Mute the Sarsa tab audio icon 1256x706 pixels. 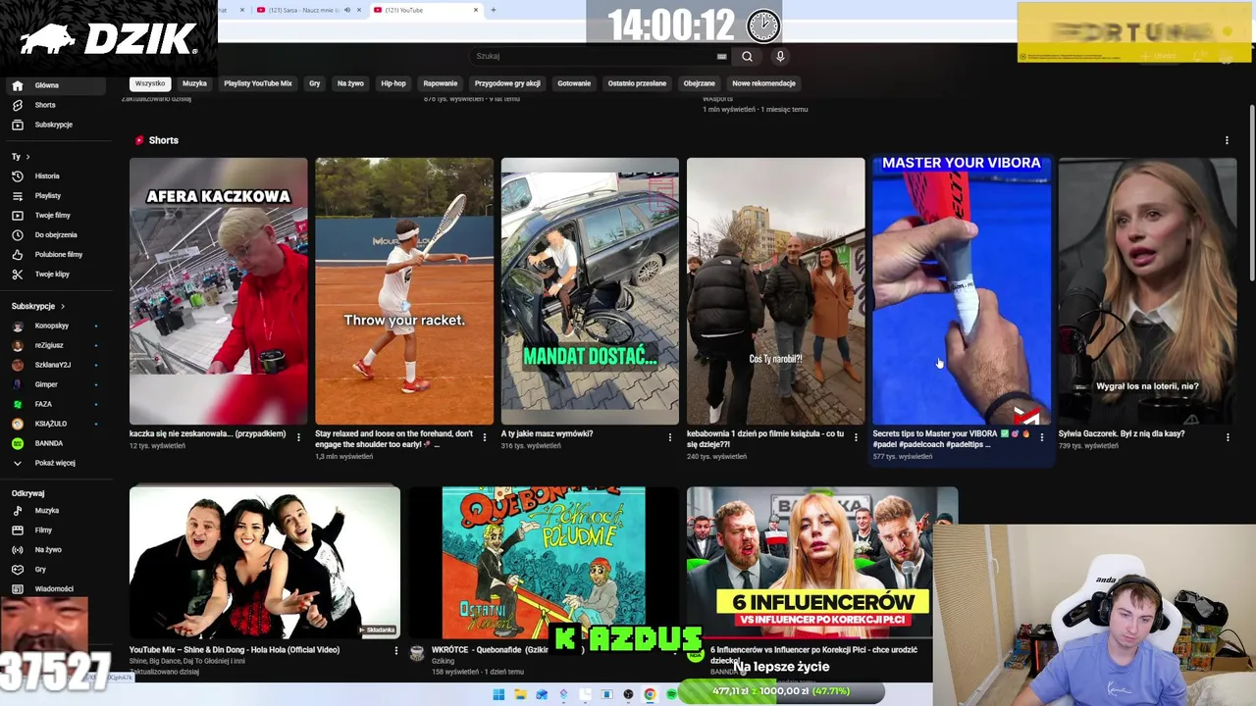(345, 10)
